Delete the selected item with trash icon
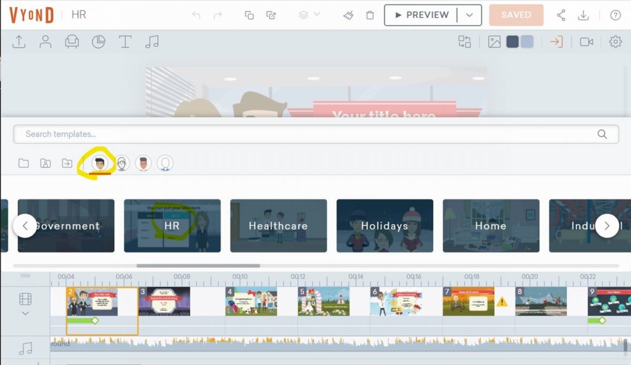The width and height of the screenshot is (631, 365). coord(370,15)
